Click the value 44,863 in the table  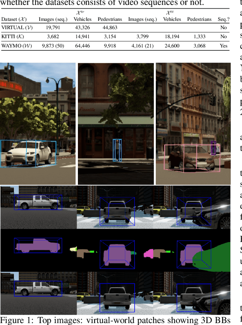(110, 28)
